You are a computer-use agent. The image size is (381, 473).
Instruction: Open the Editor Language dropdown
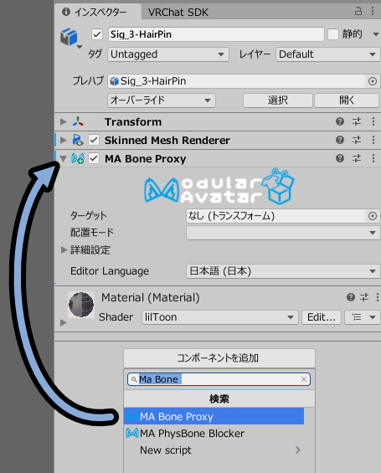tap(283, 271)
